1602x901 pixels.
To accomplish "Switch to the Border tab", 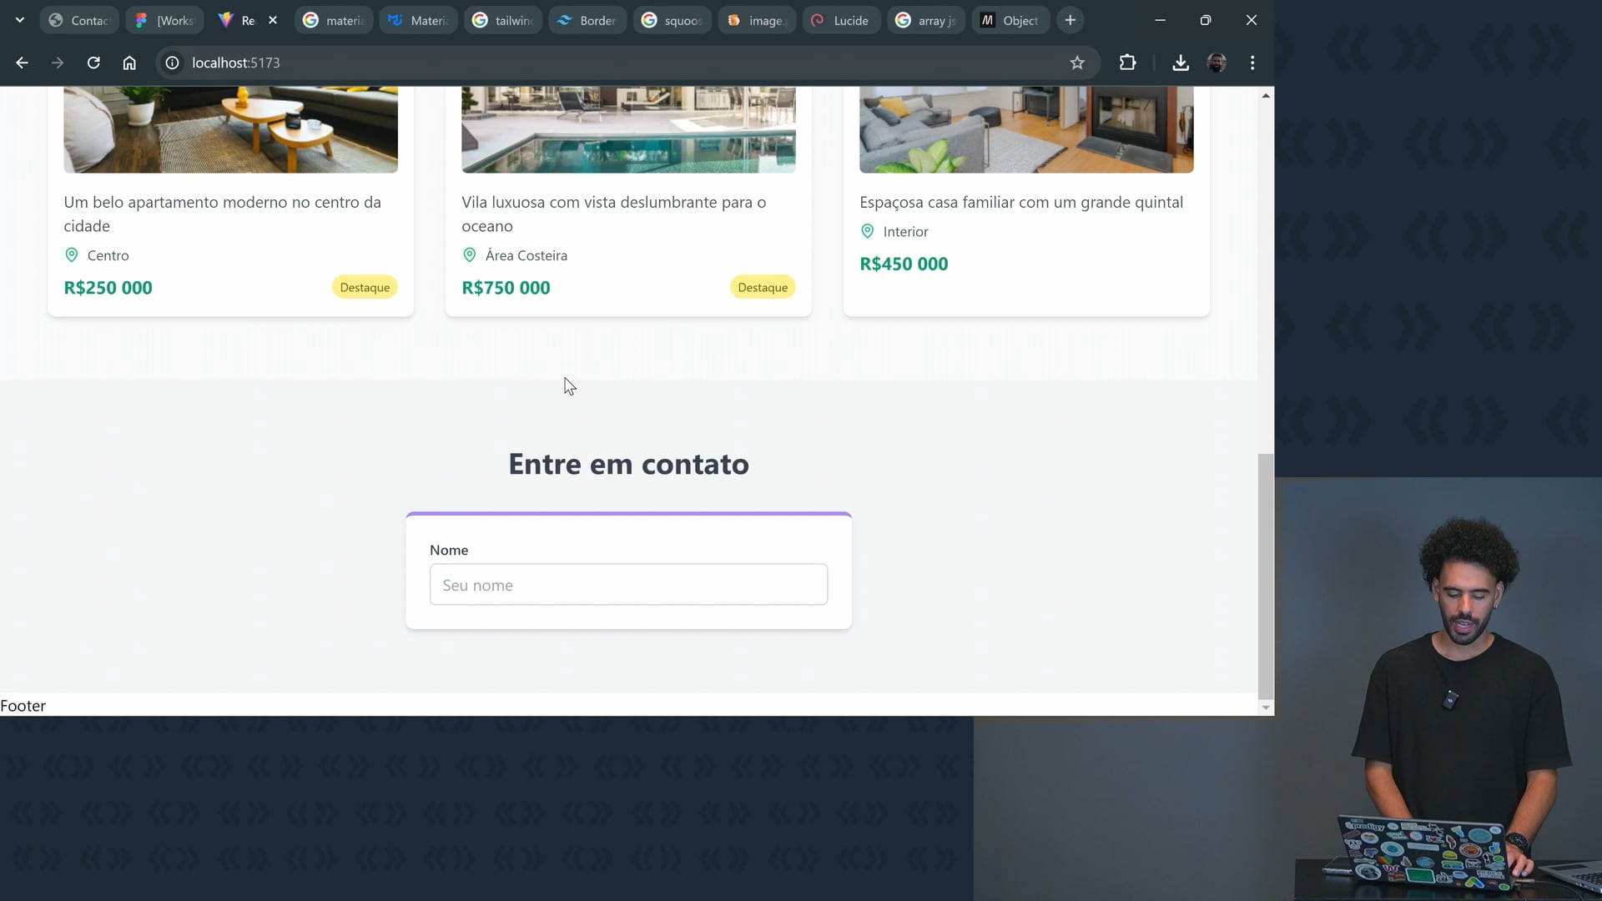I will point(587,20).
